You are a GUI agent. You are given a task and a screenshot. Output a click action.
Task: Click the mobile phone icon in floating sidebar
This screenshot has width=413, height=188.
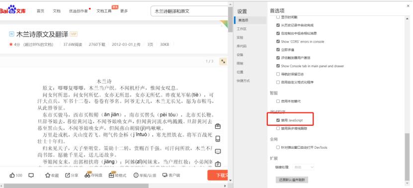218,139
